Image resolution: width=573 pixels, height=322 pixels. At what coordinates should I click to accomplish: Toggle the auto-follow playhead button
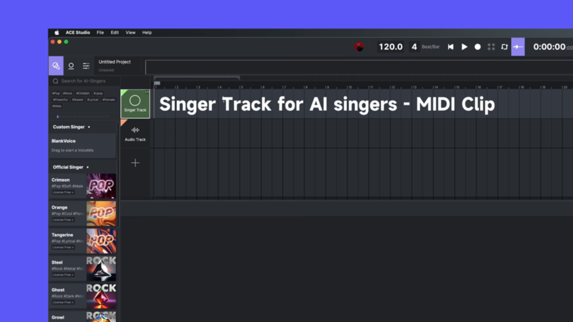pyautogui.click(x=518, y=47)
